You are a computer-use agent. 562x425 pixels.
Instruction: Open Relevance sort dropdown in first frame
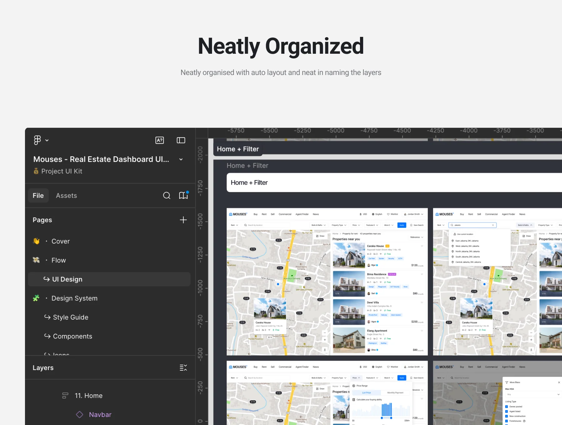pos(417,237)
